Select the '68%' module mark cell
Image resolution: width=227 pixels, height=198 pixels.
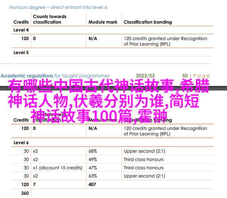point(93,151)
